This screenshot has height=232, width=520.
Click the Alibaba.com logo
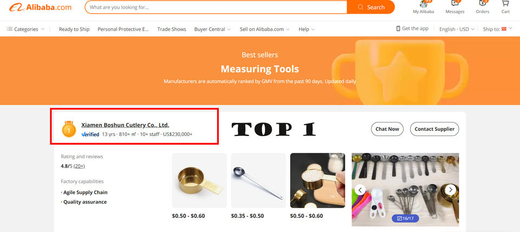point(40,7)
